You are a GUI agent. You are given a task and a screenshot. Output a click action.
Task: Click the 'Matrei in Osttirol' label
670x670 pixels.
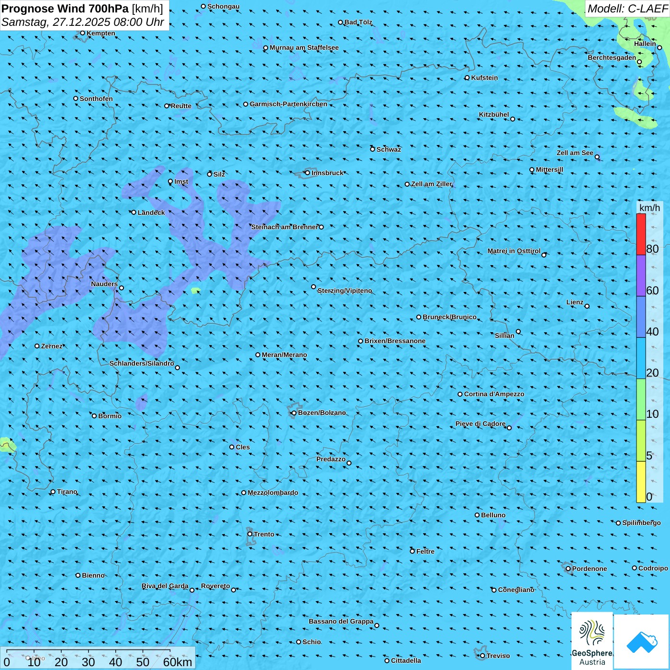coord(514,251)
